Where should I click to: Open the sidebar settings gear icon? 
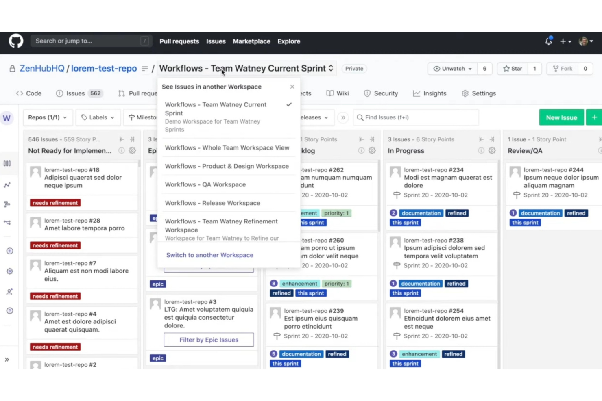(10, 271)
